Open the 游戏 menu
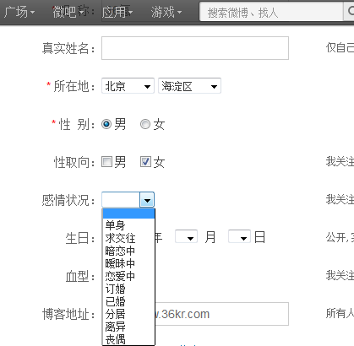This screenshot has width=354, height=346. click(x=166, y=12)
